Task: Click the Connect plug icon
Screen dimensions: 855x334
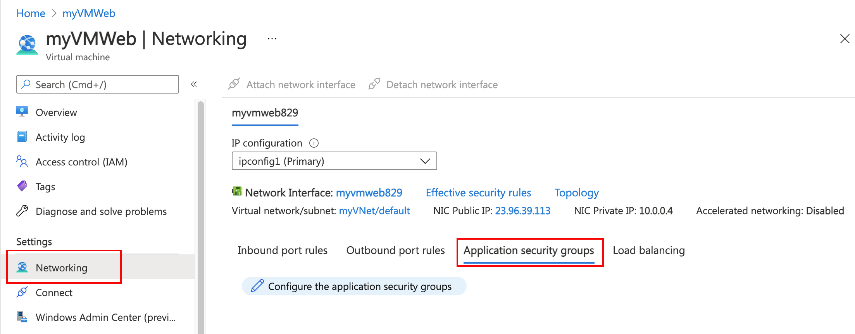Action: pos(22,292)
